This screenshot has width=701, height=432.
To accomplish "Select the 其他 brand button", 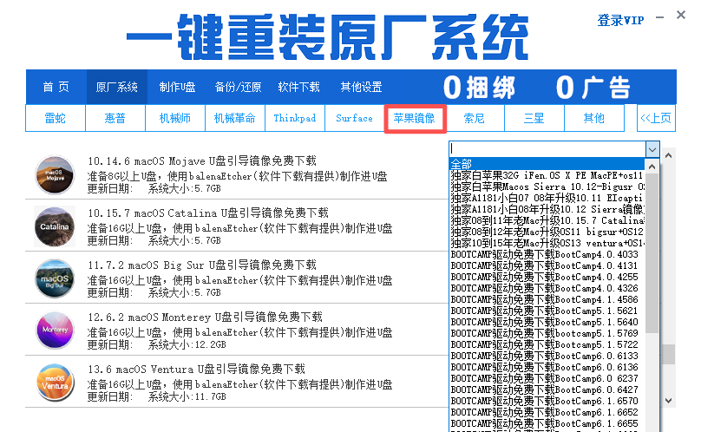I will (594, 118).
